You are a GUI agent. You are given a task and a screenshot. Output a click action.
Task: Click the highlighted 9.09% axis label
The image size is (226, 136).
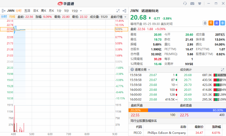[x=121, y=29]
